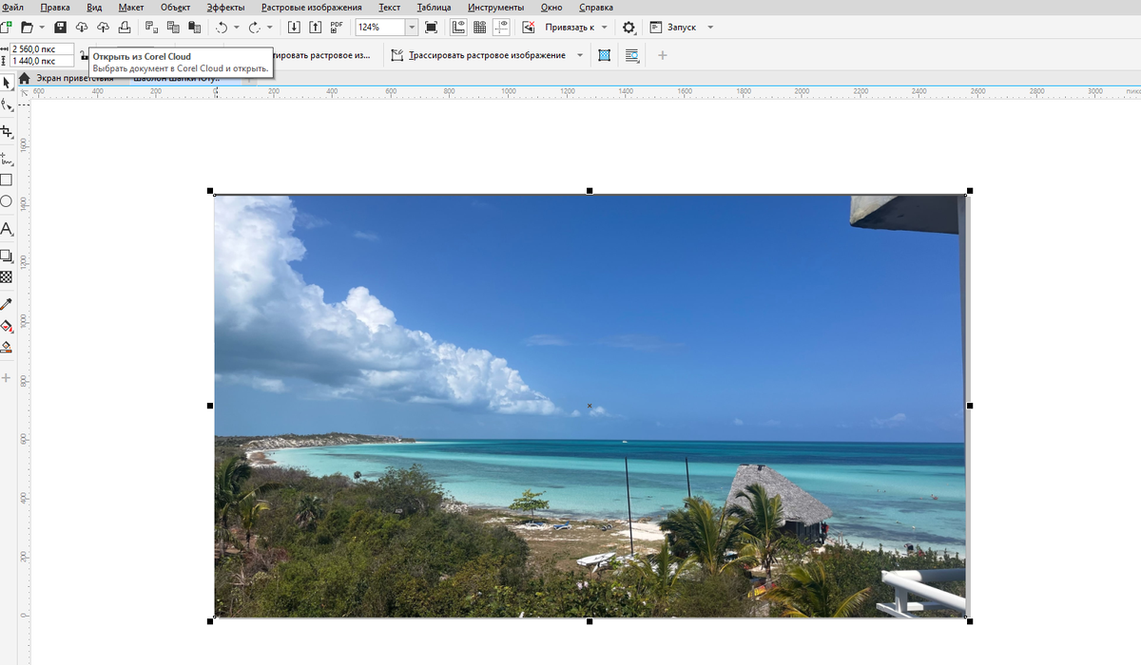Screen dimensions: 1141x665
Task: Expand the Undo history dropdown arrow
Action: click(237, 28)
